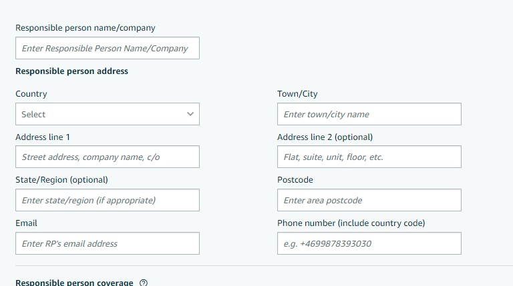The width and height of the screenshot is (513, 286).
Task: Click the 'Responsible person name/company' label
Action: (x=85, y=28)
